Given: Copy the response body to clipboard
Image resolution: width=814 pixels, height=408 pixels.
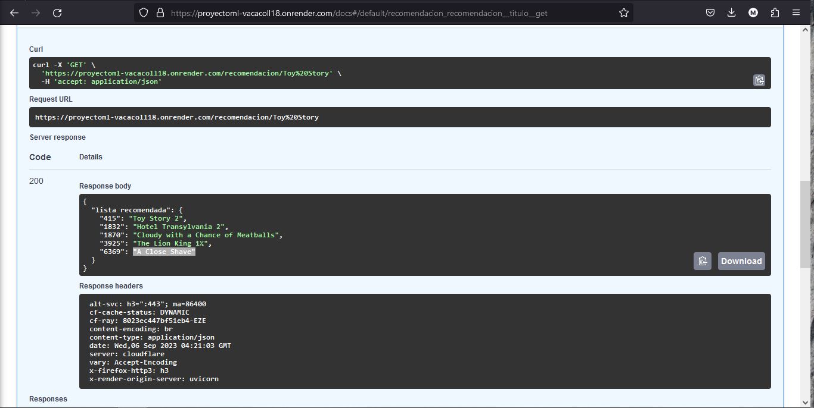Looking at the screenshot, I should pyautogui.click(x=702, y=261).
